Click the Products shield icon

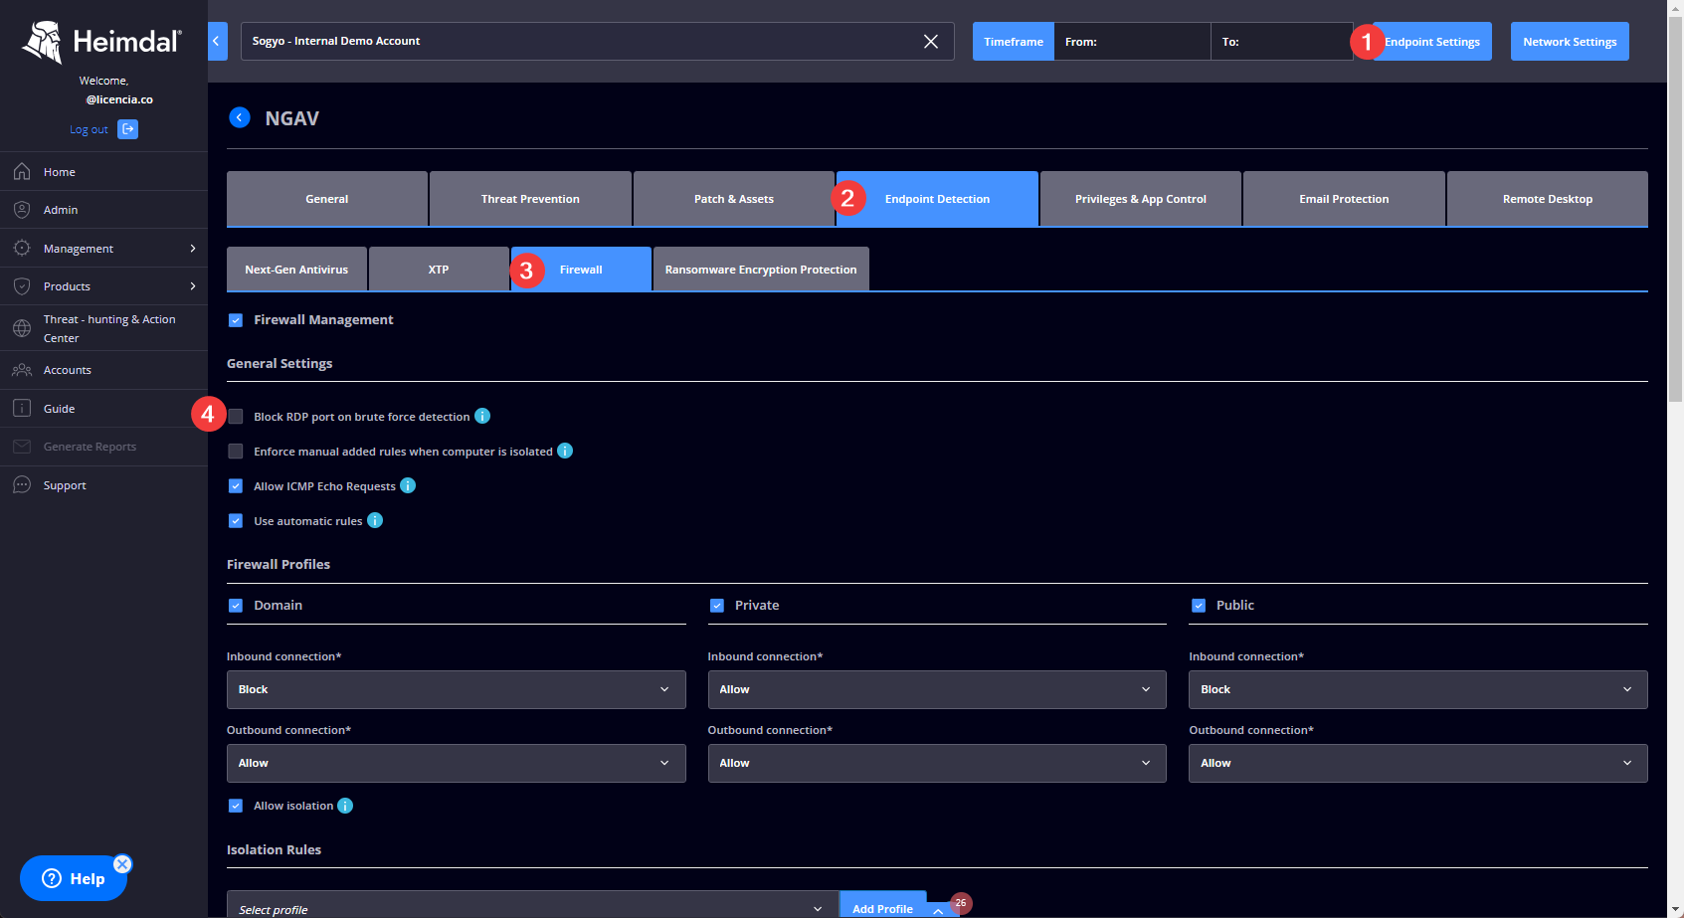(22, 286)
